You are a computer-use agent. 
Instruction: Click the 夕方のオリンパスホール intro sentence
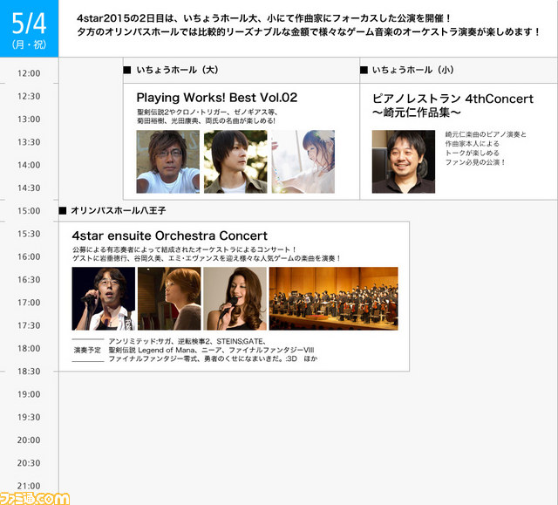(x=309, y=31)
